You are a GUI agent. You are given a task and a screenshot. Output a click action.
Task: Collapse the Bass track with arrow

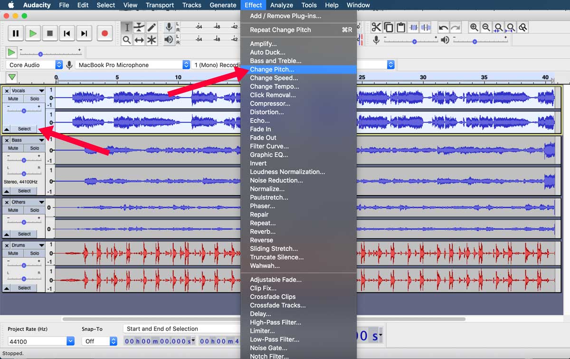[x=7, y=191]
